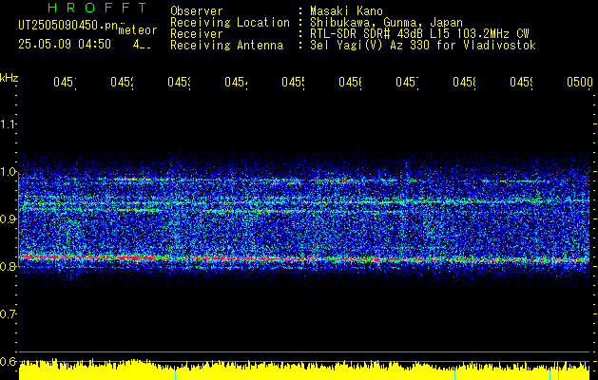Click the HROFFT title text
The height and width of the screenshot is (380, 598).
(98, 8)
